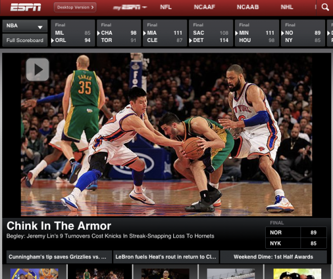Open the first story thumbnail at bottom

point(34,274)
